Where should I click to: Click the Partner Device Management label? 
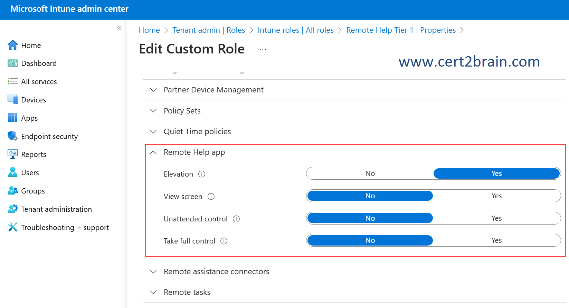(214, 90)
